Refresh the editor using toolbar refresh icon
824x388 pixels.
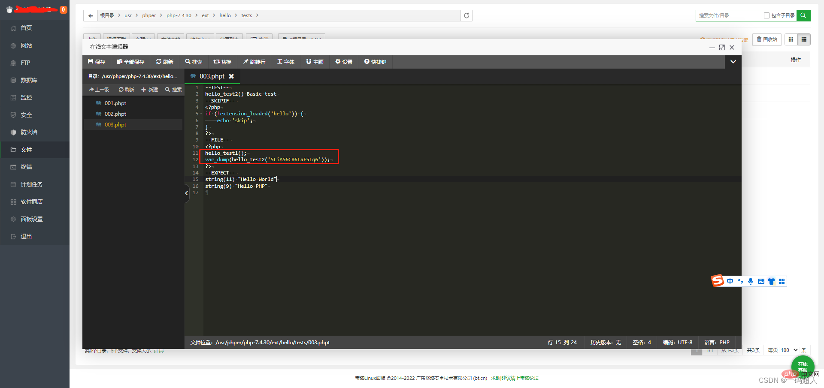click(x=164, y=62)
